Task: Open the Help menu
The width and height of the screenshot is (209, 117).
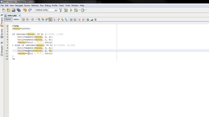Action: coord(82,6)
